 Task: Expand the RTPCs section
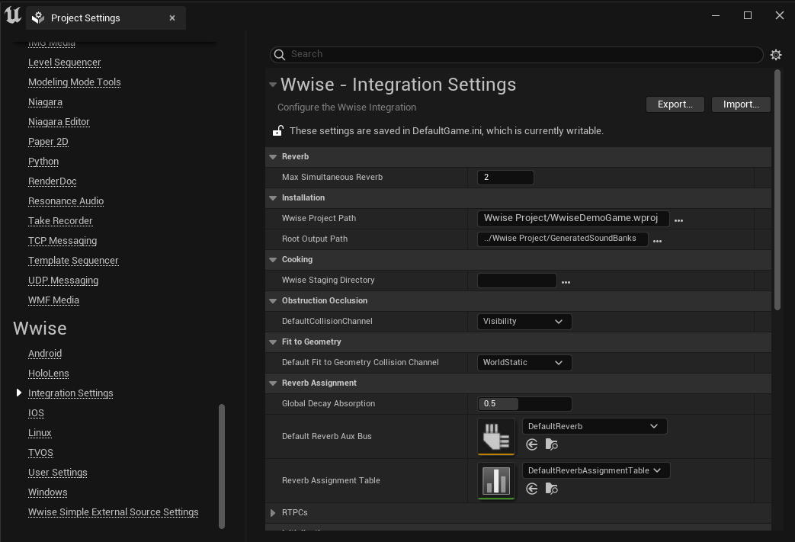click(x=274, y=513)
